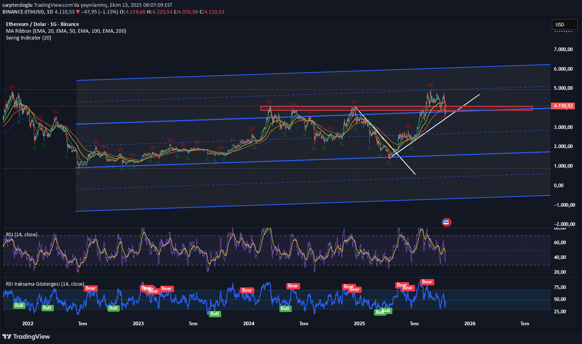Select the Swing Indicator (20) legend
Screen dimensions: 582x344
28,38
